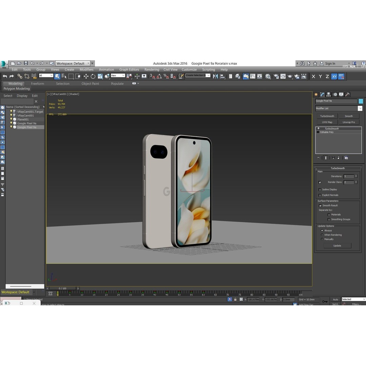Open the Workspace: Default dropdown at top

coord(73,63)
